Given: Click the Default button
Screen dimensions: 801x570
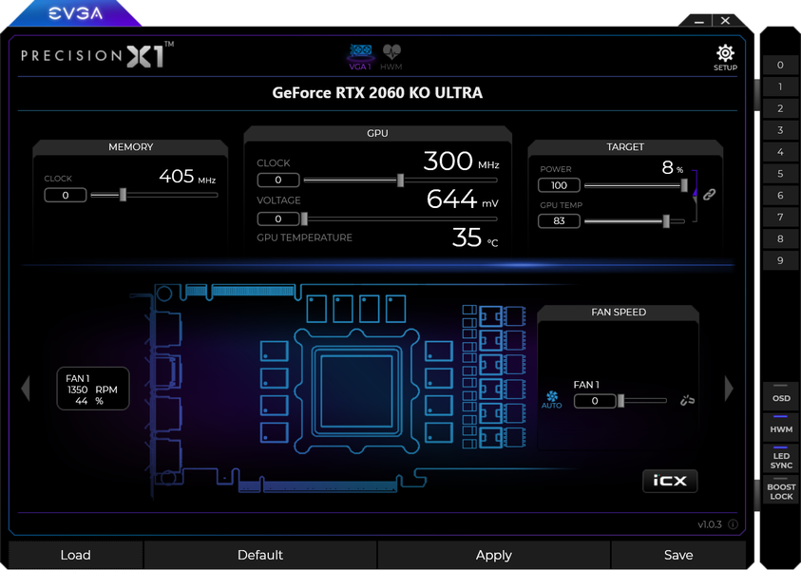Looking at the screenshot, I should point(260,555).
